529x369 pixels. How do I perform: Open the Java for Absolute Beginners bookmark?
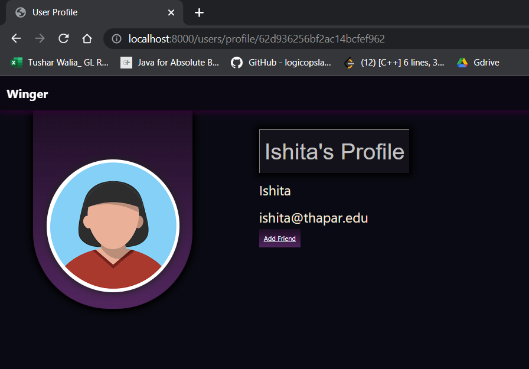(169, 62)
